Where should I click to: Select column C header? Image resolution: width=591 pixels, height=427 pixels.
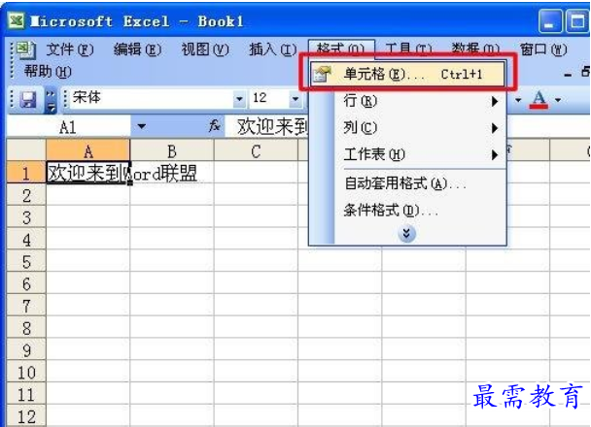pos(256,150)
